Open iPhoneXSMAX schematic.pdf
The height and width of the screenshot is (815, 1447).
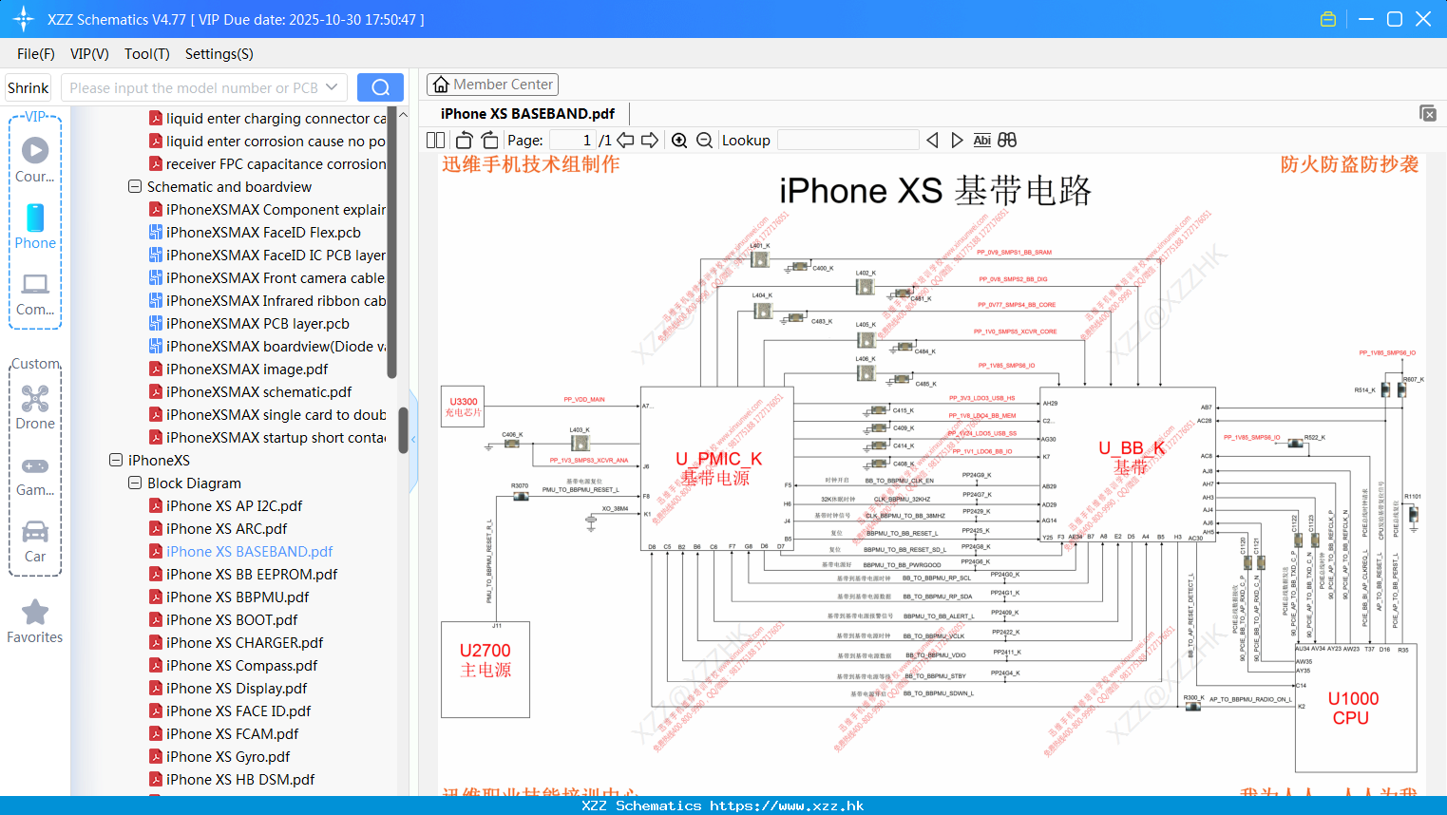click(x=250, y=391)
